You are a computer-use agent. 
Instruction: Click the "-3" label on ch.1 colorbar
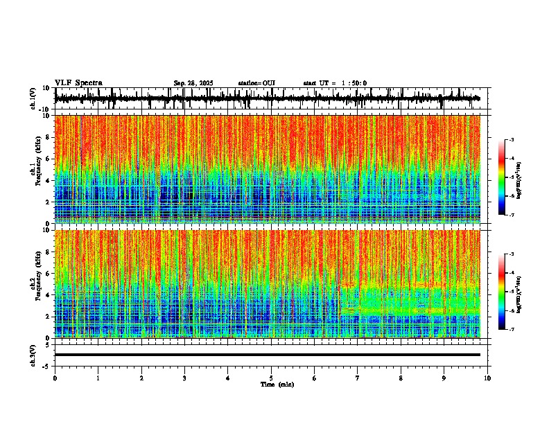click(x=511, y=139)
